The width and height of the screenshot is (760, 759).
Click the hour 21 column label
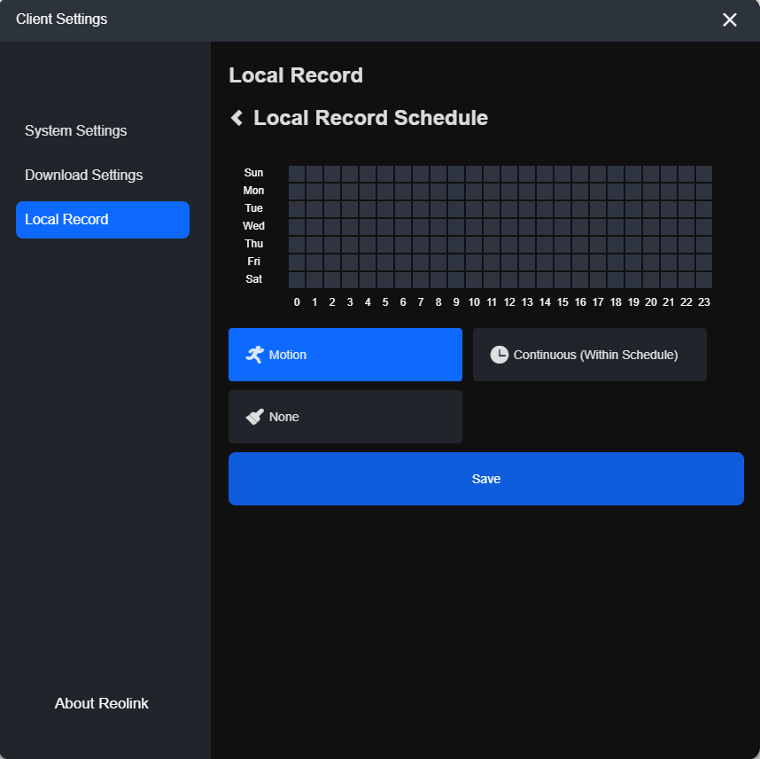click(669, 302)
